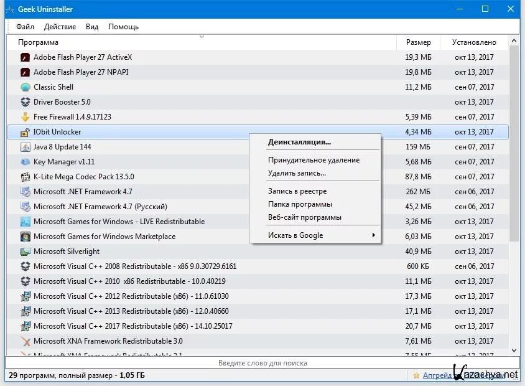This screenshot has width=525, height=386.
Task: Click the Java 8 Update 144 icon
Action: click(25, 147)
